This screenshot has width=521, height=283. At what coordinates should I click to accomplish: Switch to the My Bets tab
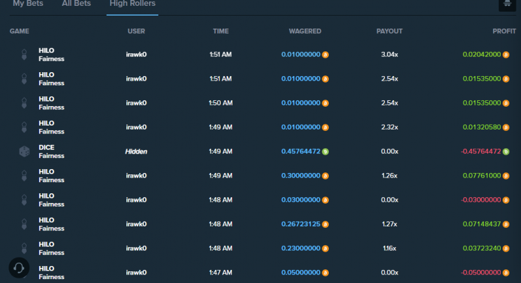pyautogui.click(x=28, y=3)
